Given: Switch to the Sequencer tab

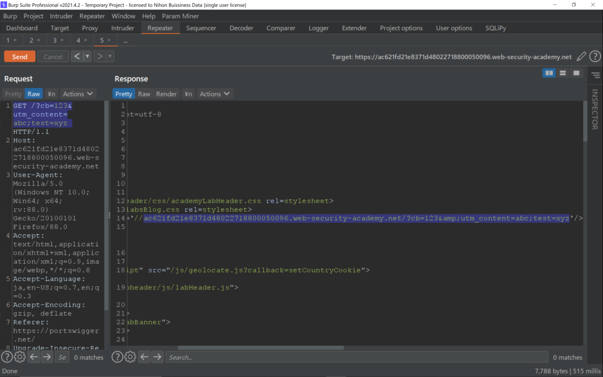Looking at the screenshot, I should 201,28.
